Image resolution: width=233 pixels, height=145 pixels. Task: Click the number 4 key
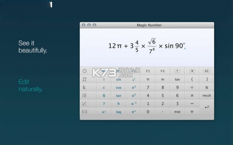[x=148, y=96]
